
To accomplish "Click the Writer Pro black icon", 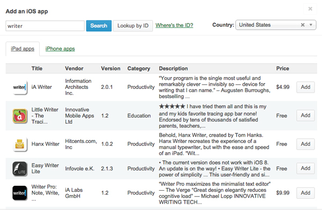I will point(20,193).
